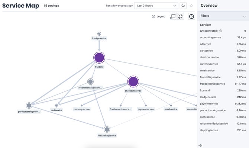The width and height of the screenshot is (249, 148).
Task: Open the Last 24 hours time dropdown
Action: click(x=156, y=6)
